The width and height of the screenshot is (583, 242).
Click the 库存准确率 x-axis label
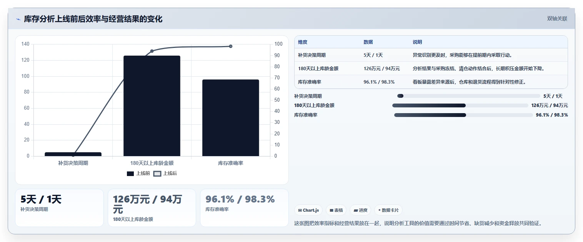[231, 163]
